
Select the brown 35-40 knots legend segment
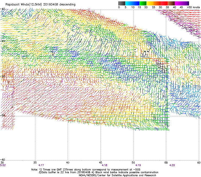171,3
